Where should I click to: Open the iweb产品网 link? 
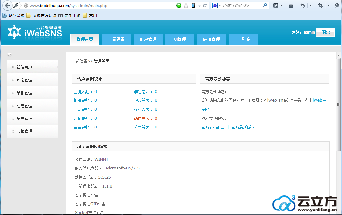pos(319,100)
